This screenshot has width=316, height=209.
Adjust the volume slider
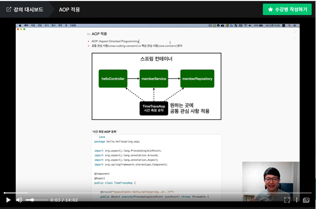(37, 200)
